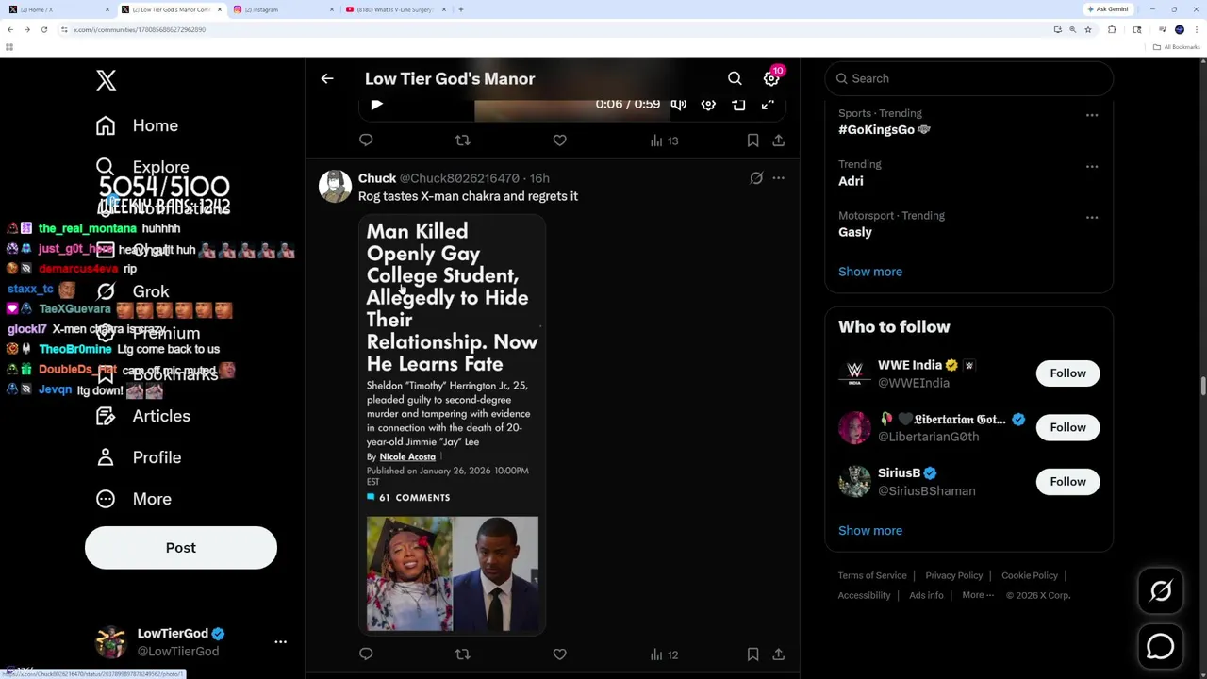The height and width of the screenshot is (679, 1207).
Task: Bookmark this page with the star icon
Action: [1087, 30]
